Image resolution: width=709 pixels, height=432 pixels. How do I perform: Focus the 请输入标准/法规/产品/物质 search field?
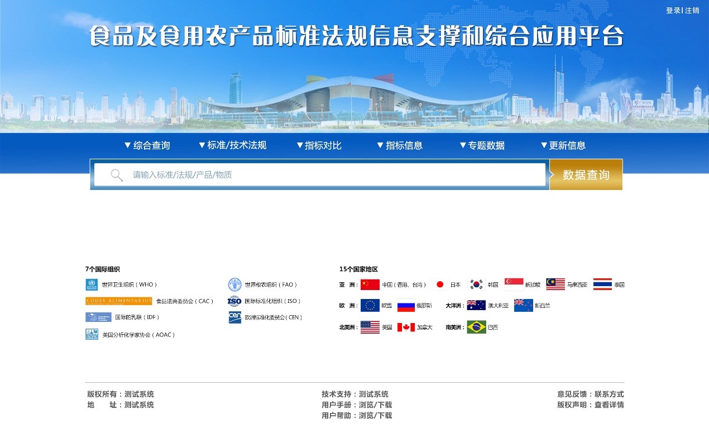tap(335, 175)
